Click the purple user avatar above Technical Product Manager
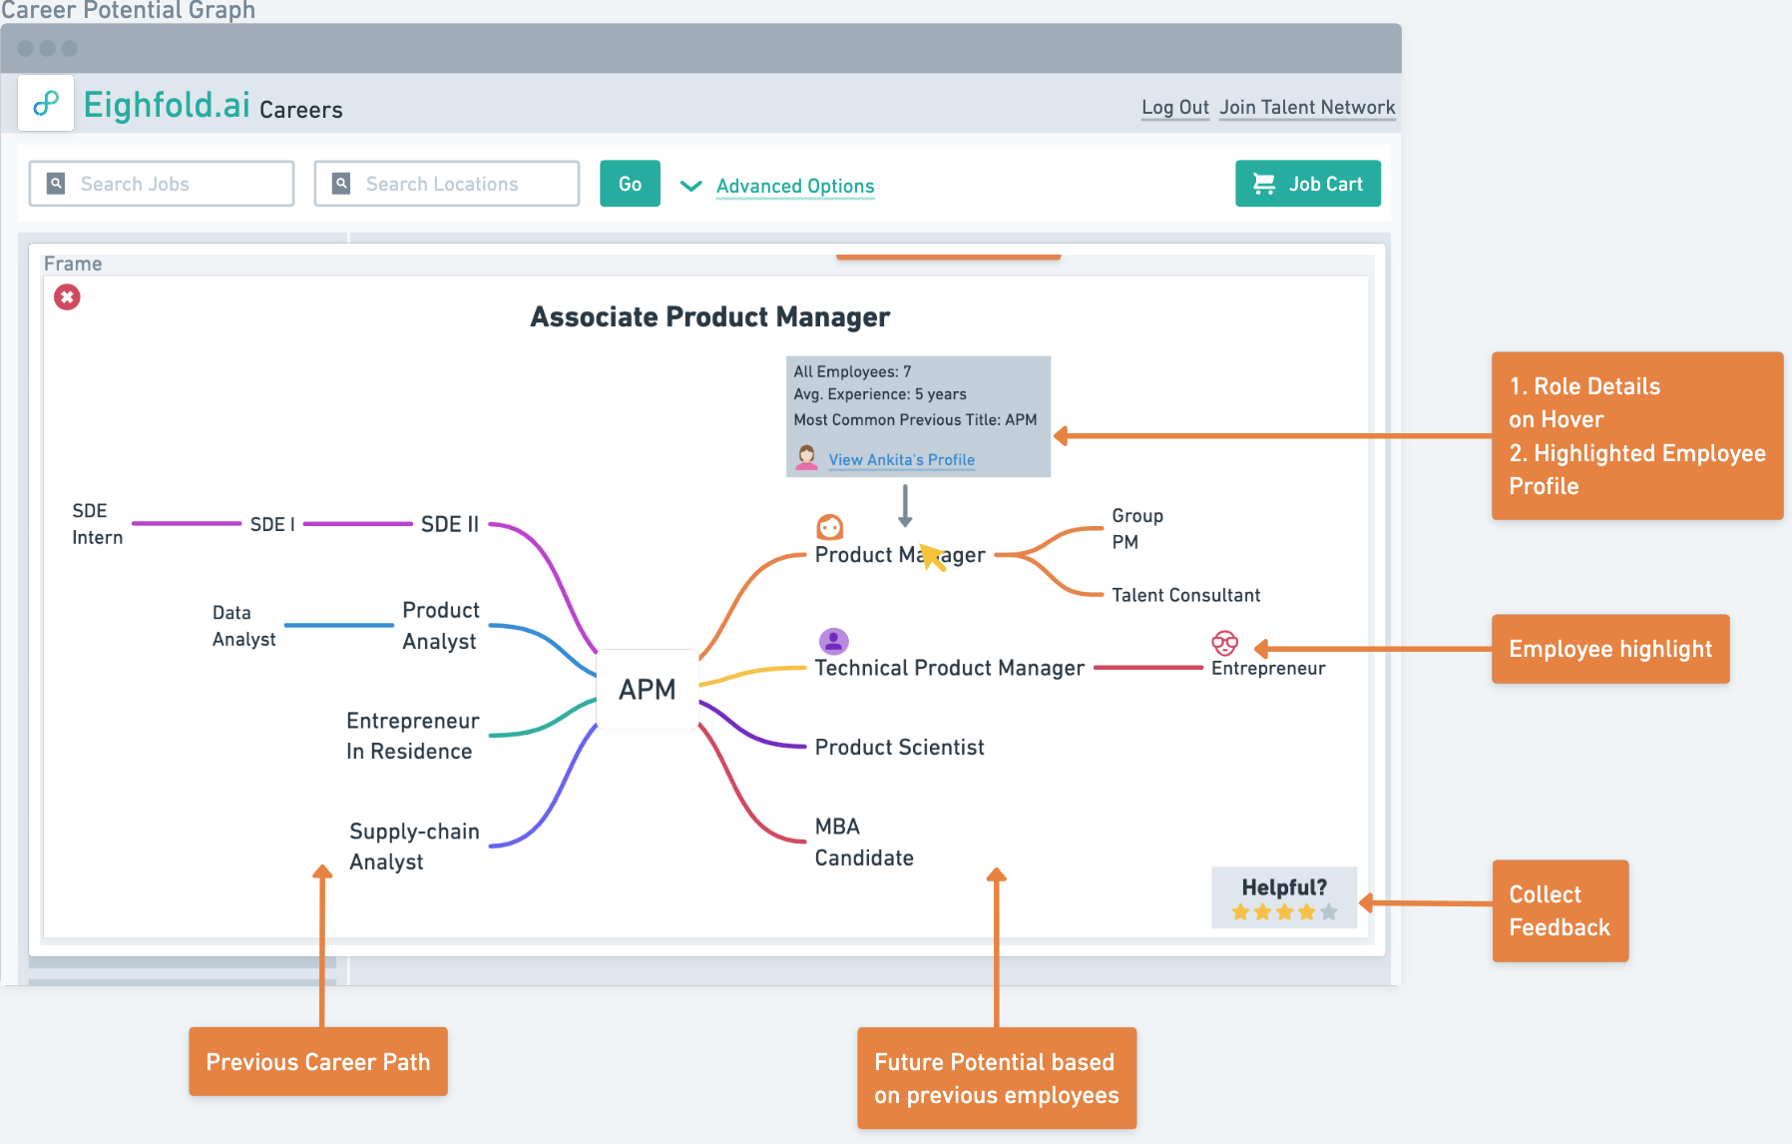This screenshot has width=1792, height=1144. pos(833,641)
